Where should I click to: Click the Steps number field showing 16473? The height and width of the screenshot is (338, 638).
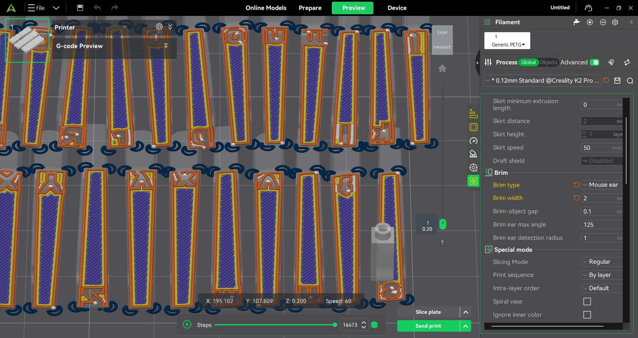(350, 325)
